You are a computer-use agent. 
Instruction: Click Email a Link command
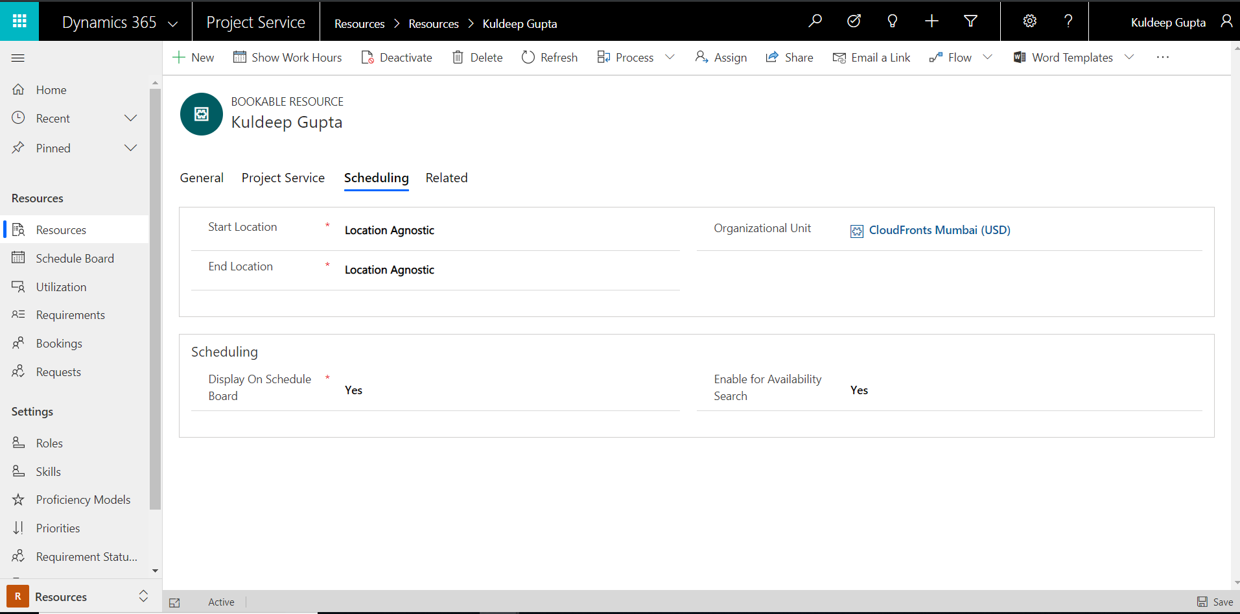(x=871, y=57)
